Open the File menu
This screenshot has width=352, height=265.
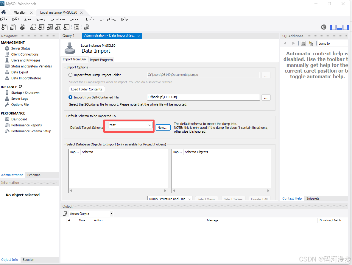(x=4, y=19)
